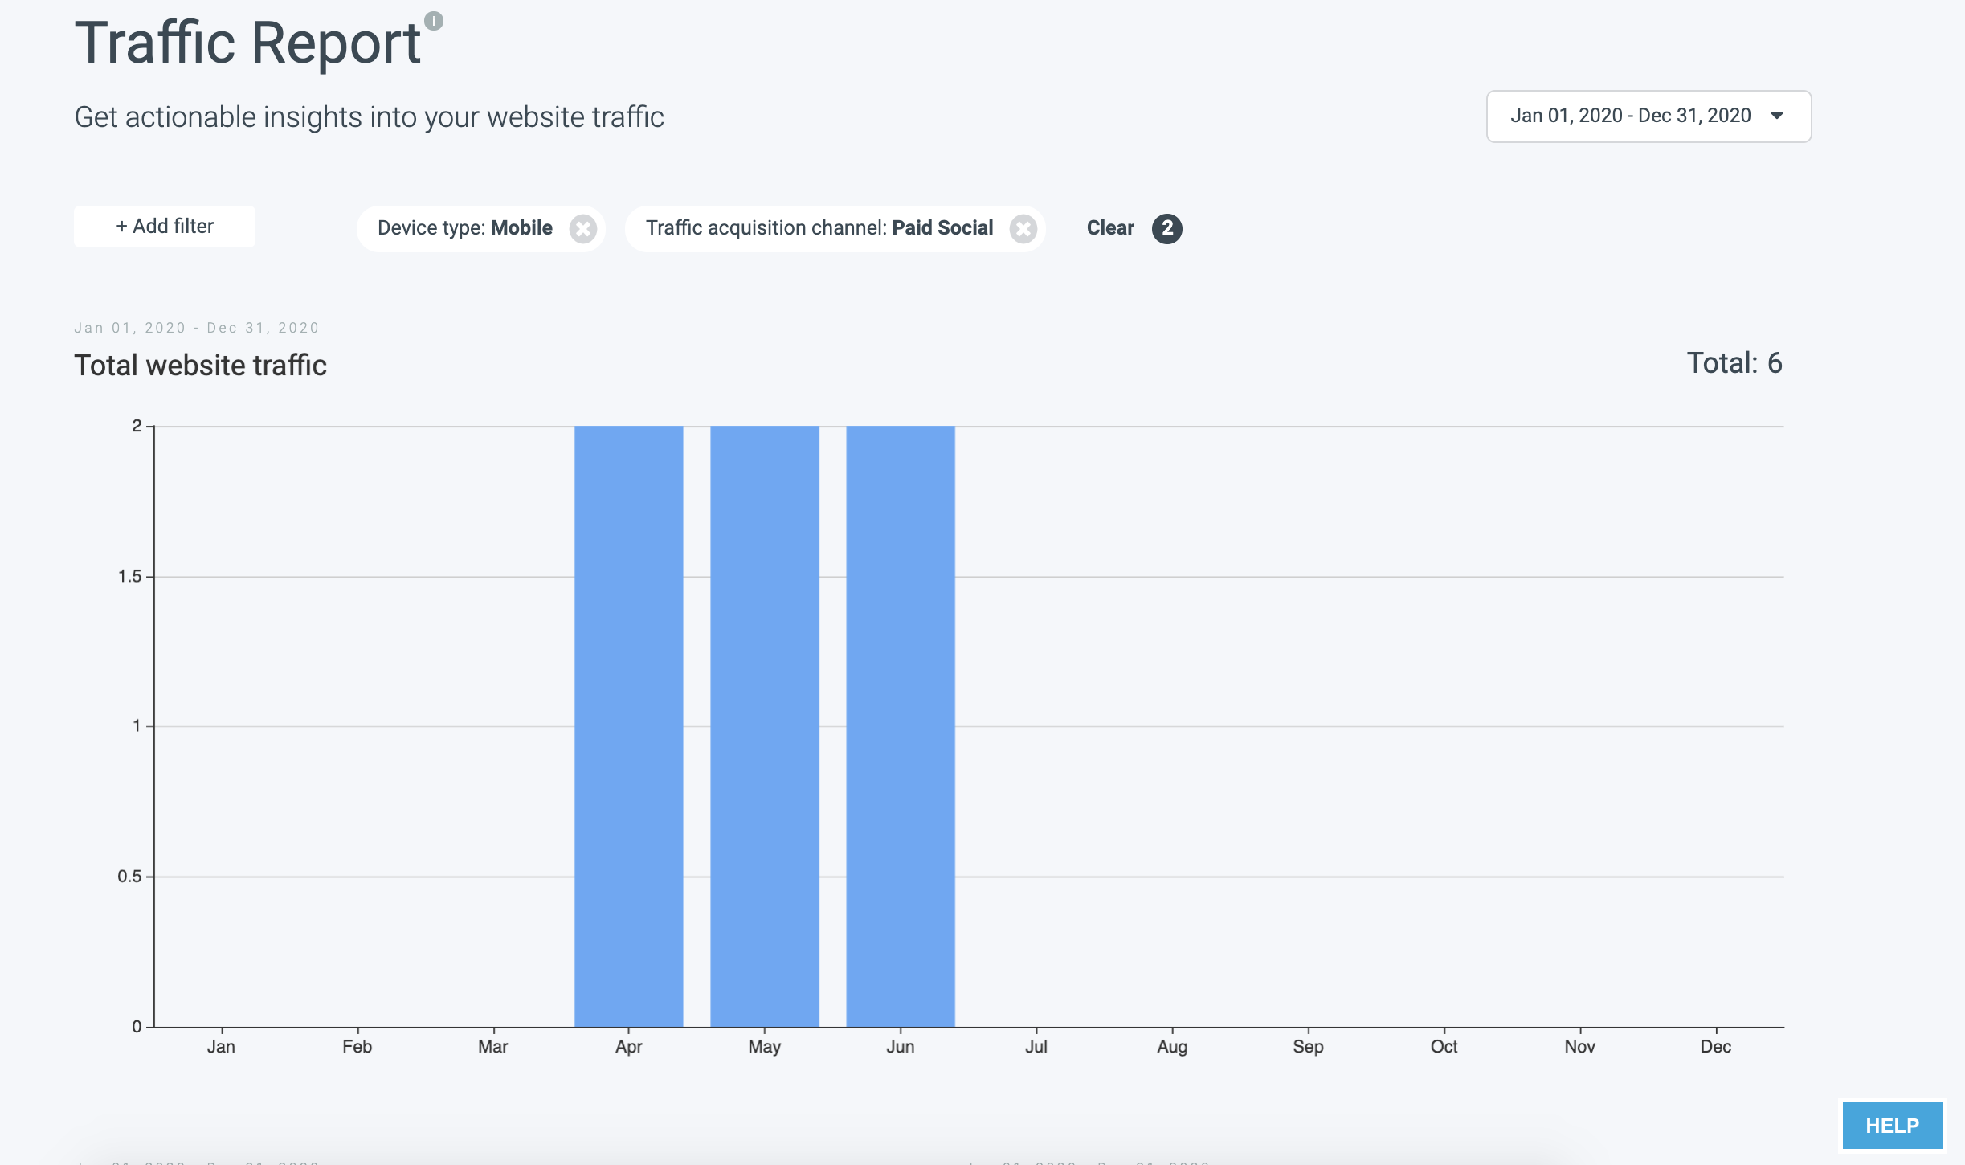Screen dimensions: 1965x1165
Task: Open the date range dropdown arrow
Action: click(x=1777, y=116)
